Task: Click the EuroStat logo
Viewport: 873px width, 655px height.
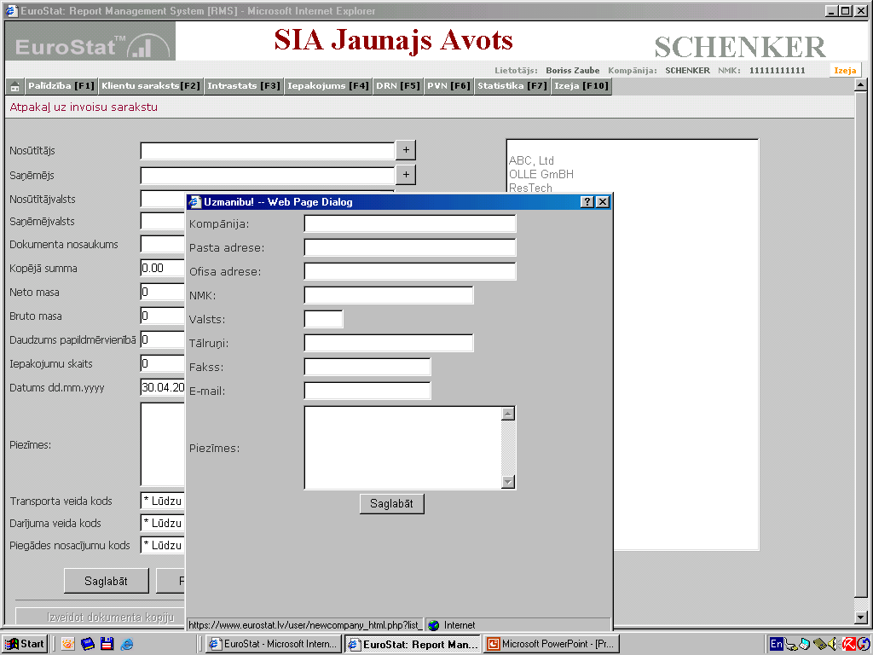Action: (90, 41)
